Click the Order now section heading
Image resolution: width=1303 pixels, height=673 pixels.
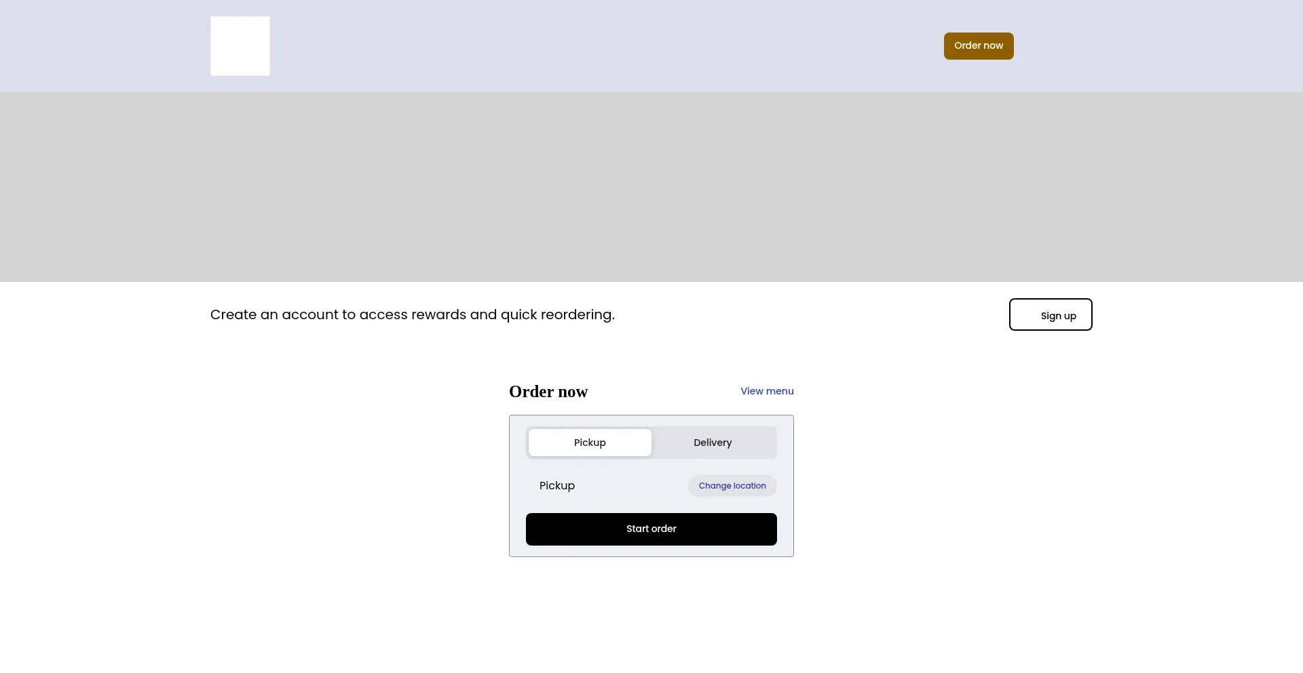548,392
